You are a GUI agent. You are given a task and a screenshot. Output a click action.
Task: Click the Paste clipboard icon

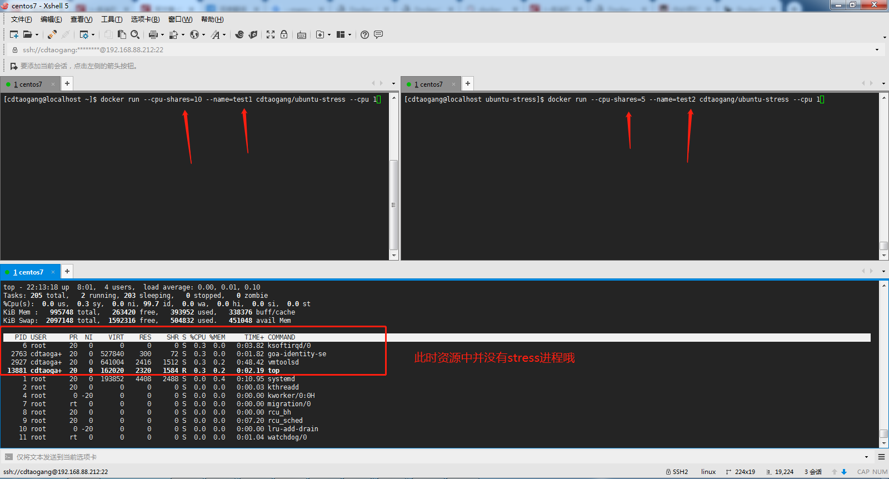122,34
